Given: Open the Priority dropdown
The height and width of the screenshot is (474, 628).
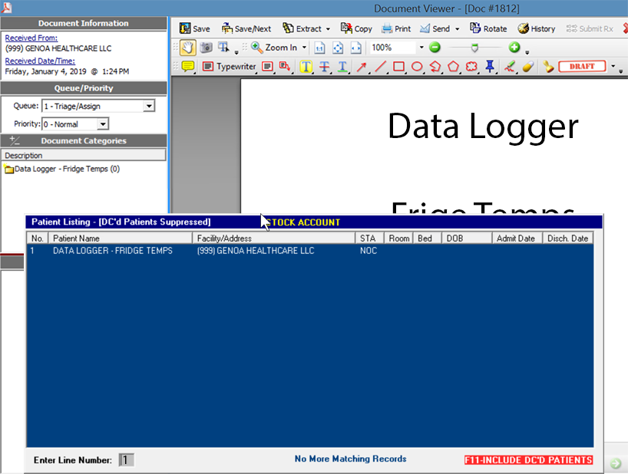Looking at the screenshot, I should click(103, 124).
